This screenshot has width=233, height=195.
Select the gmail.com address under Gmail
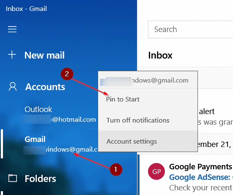tap(72, 150)
